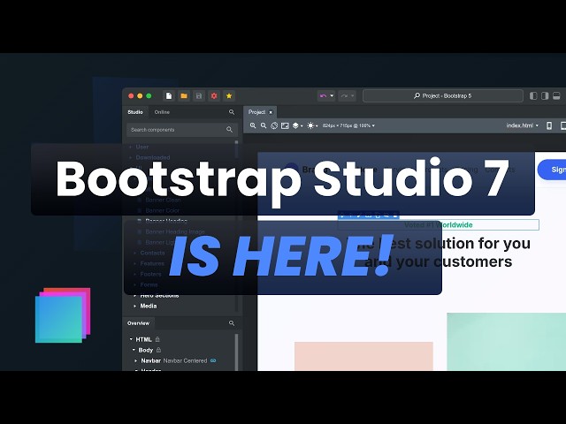
Task: Collapse the Body tree node
Action: pos(134,350)
